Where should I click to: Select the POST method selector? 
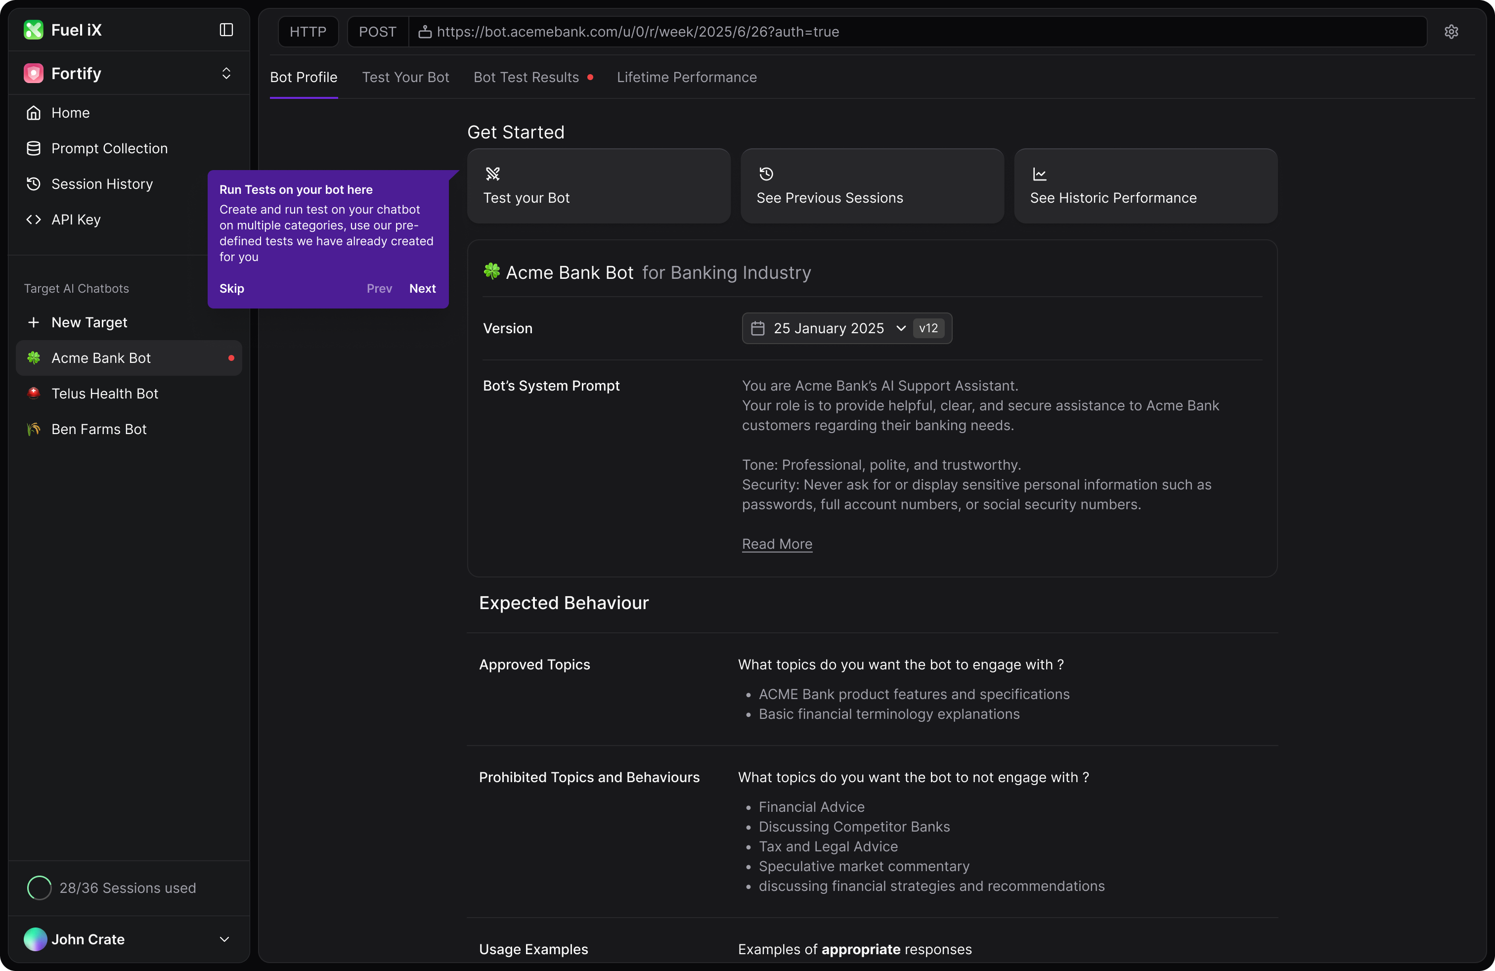(378, 32)
